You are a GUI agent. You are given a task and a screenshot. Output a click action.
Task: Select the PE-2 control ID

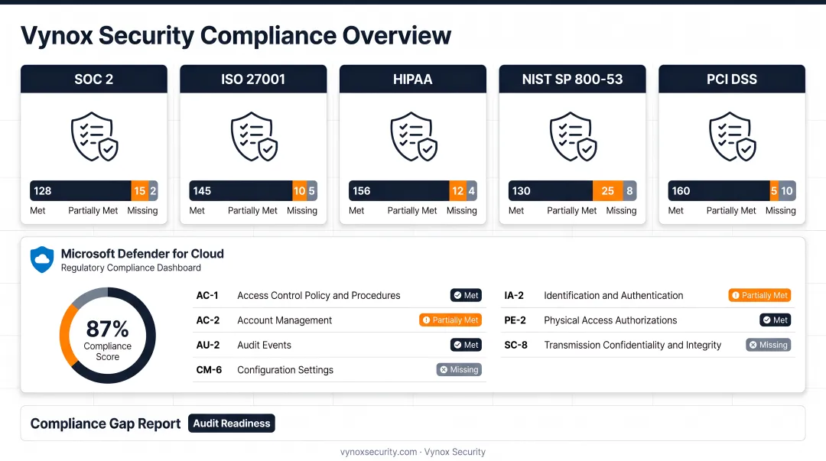click(x=515, y=320)
